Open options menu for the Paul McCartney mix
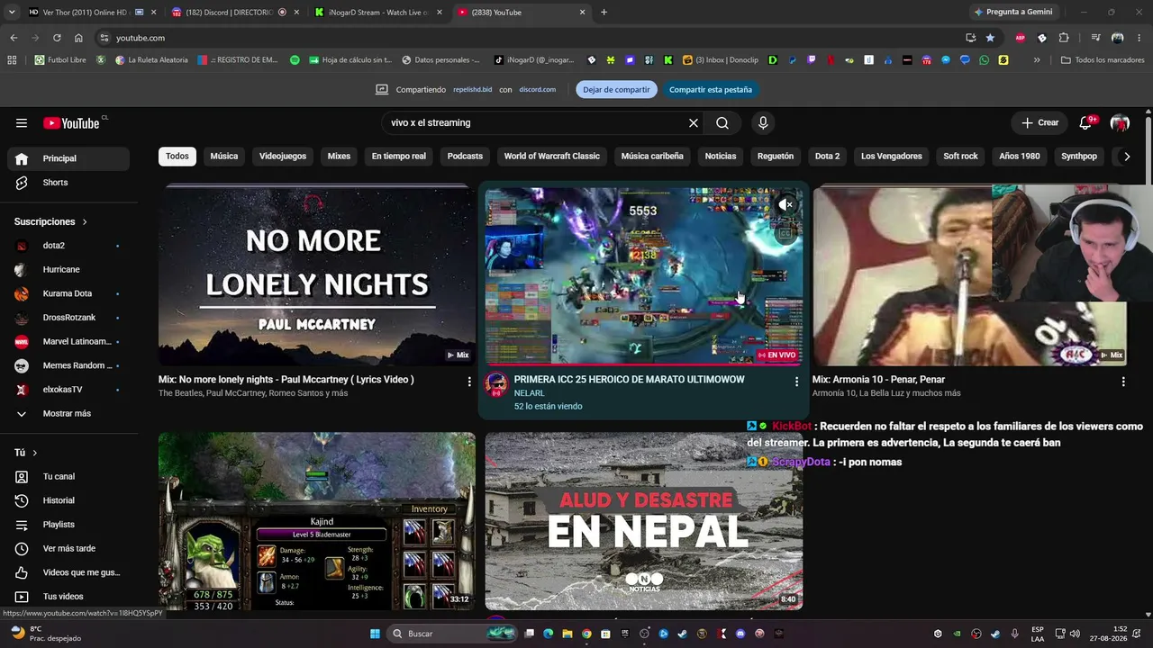 tap(469, 382)
